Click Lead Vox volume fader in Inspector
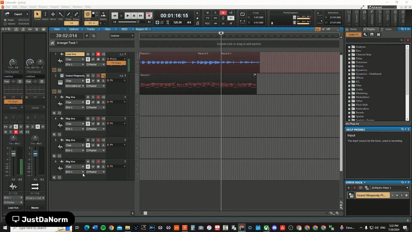Viewport: 412px width, 232px height. point(14,154)
